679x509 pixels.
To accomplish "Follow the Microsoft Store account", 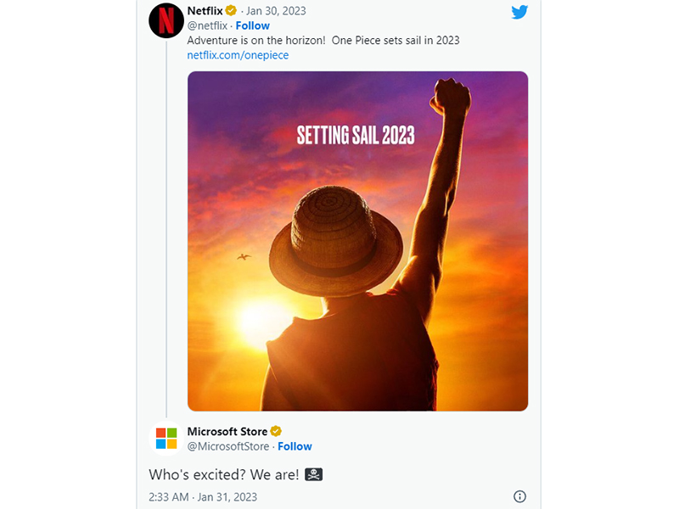I will [295, 446].
